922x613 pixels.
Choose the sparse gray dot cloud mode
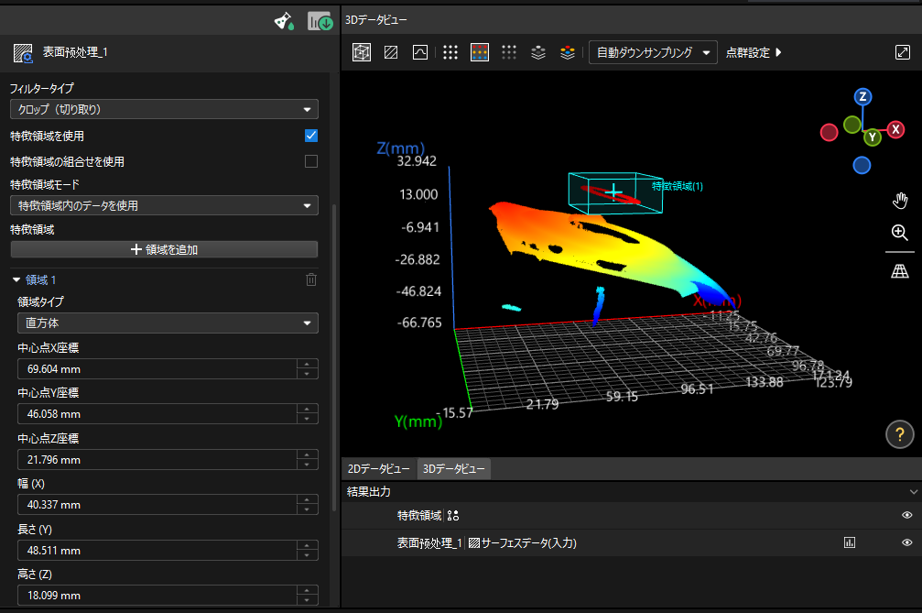click(x=509, y=52)
